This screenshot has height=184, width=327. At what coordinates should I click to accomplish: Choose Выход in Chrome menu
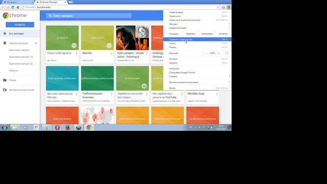pyautogui.click(x=197, y=88)
